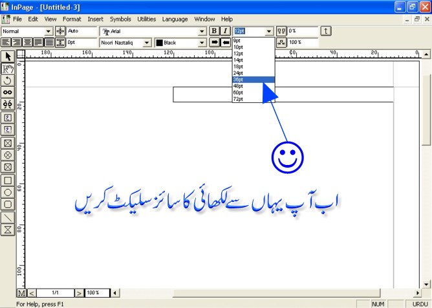
Task: Toggle Italic formatting
Action: (225, 31)
